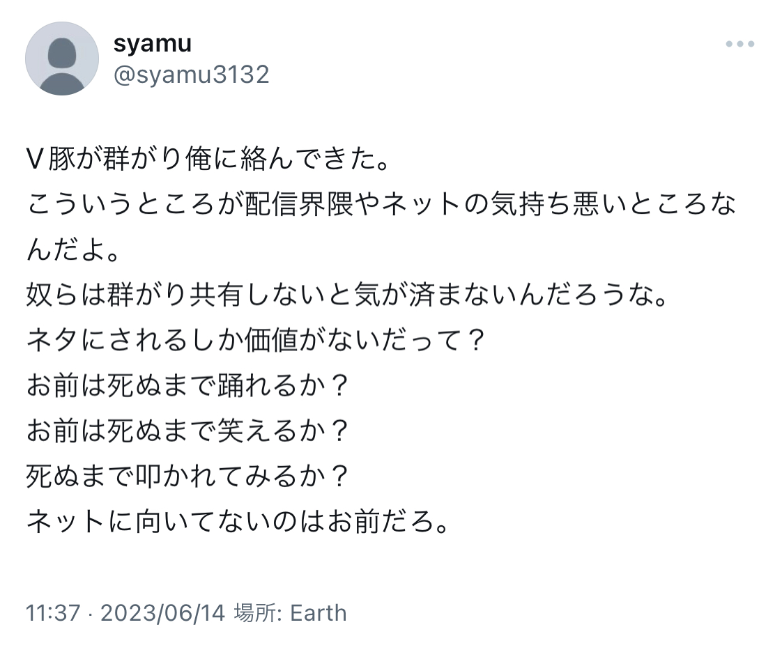Image resolution: width=759 pixels, height=650 pixels.
Task: Click the 11:37 post time
Action: [x=53, y=613]
